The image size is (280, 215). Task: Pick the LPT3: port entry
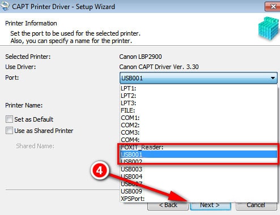[198, 103]
